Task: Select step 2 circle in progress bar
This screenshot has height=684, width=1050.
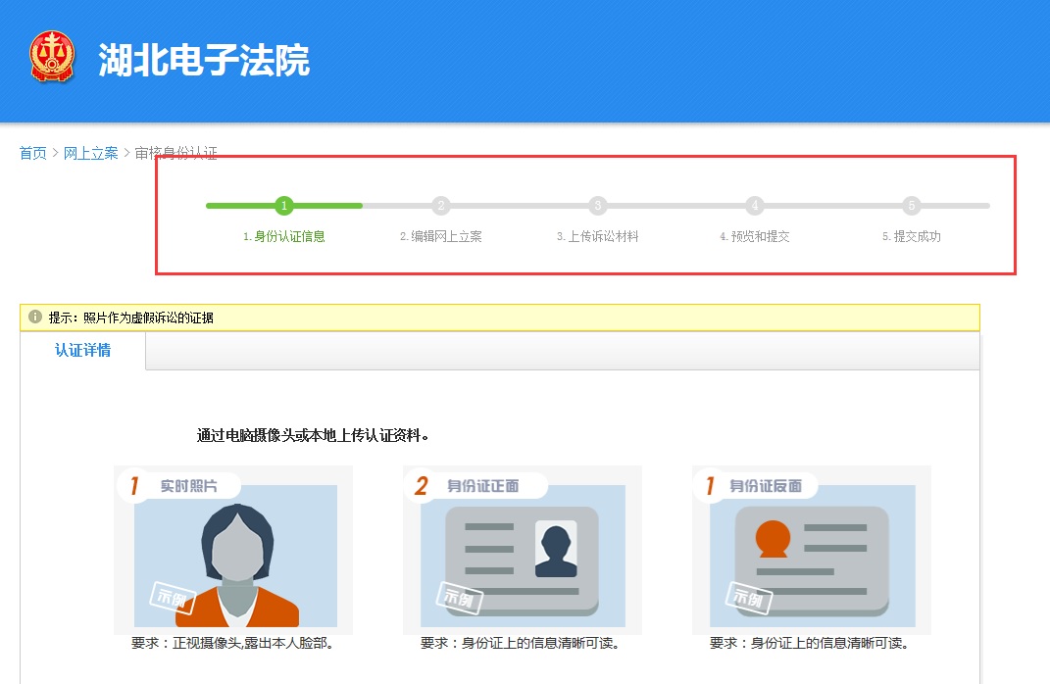Action: click(x=441, y=206)
